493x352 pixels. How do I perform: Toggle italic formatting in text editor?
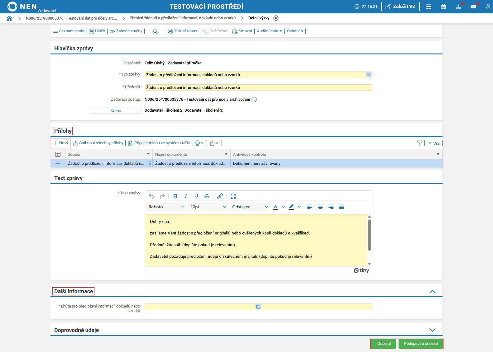click(186, 196)
